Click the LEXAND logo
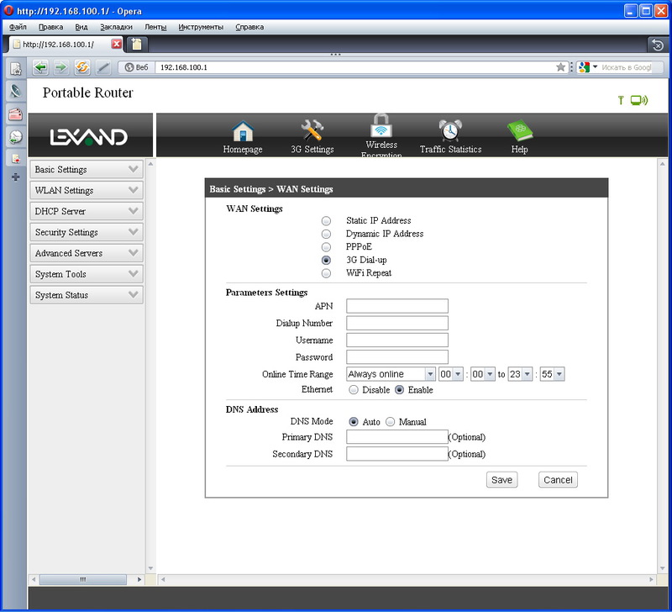Screen dimensions: 672x612 (89, 137)
